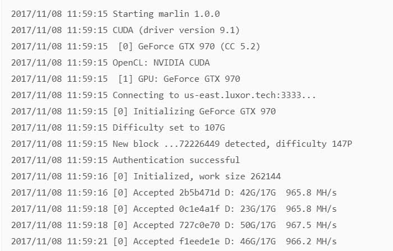393x251 pixels.
Task: Click the block number 72226449
Action: tap(199, 144)
